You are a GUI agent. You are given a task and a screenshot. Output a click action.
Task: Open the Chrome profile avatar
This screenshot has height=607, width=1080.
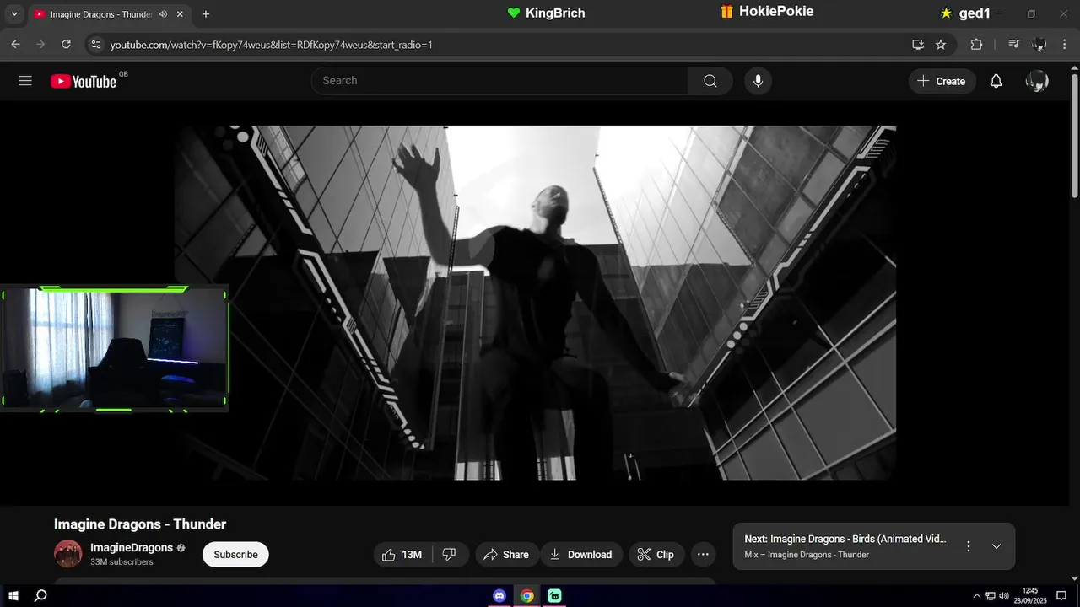click(x=1039, y=44)
